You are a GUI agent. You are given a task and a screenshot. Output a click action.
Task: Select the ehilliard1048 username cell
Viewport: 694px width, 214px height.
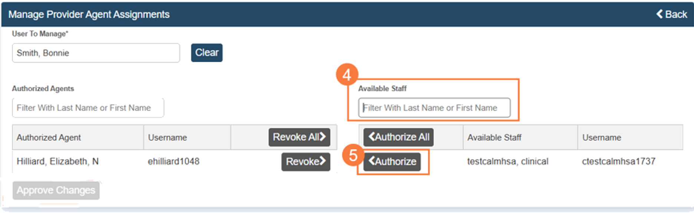173,162
